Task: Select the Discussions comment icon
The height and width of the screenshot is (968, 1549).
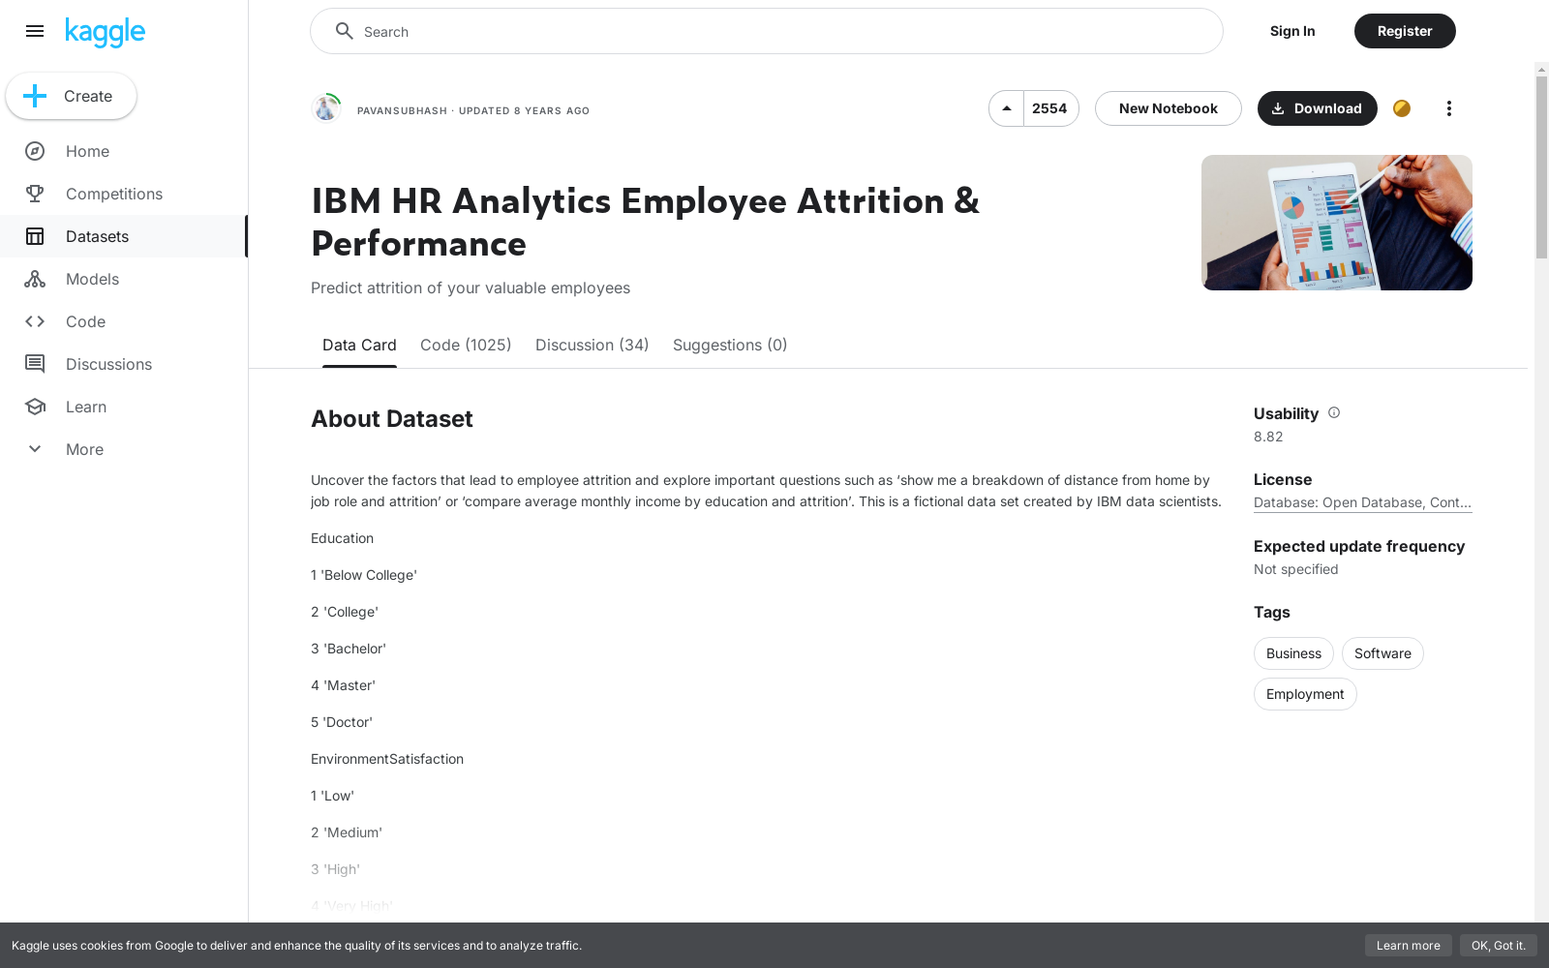Action: coord(35,364)
